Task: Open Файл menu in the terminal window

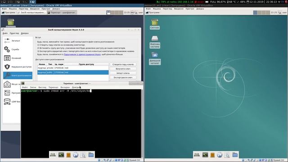Action: [x=25, y=87]
